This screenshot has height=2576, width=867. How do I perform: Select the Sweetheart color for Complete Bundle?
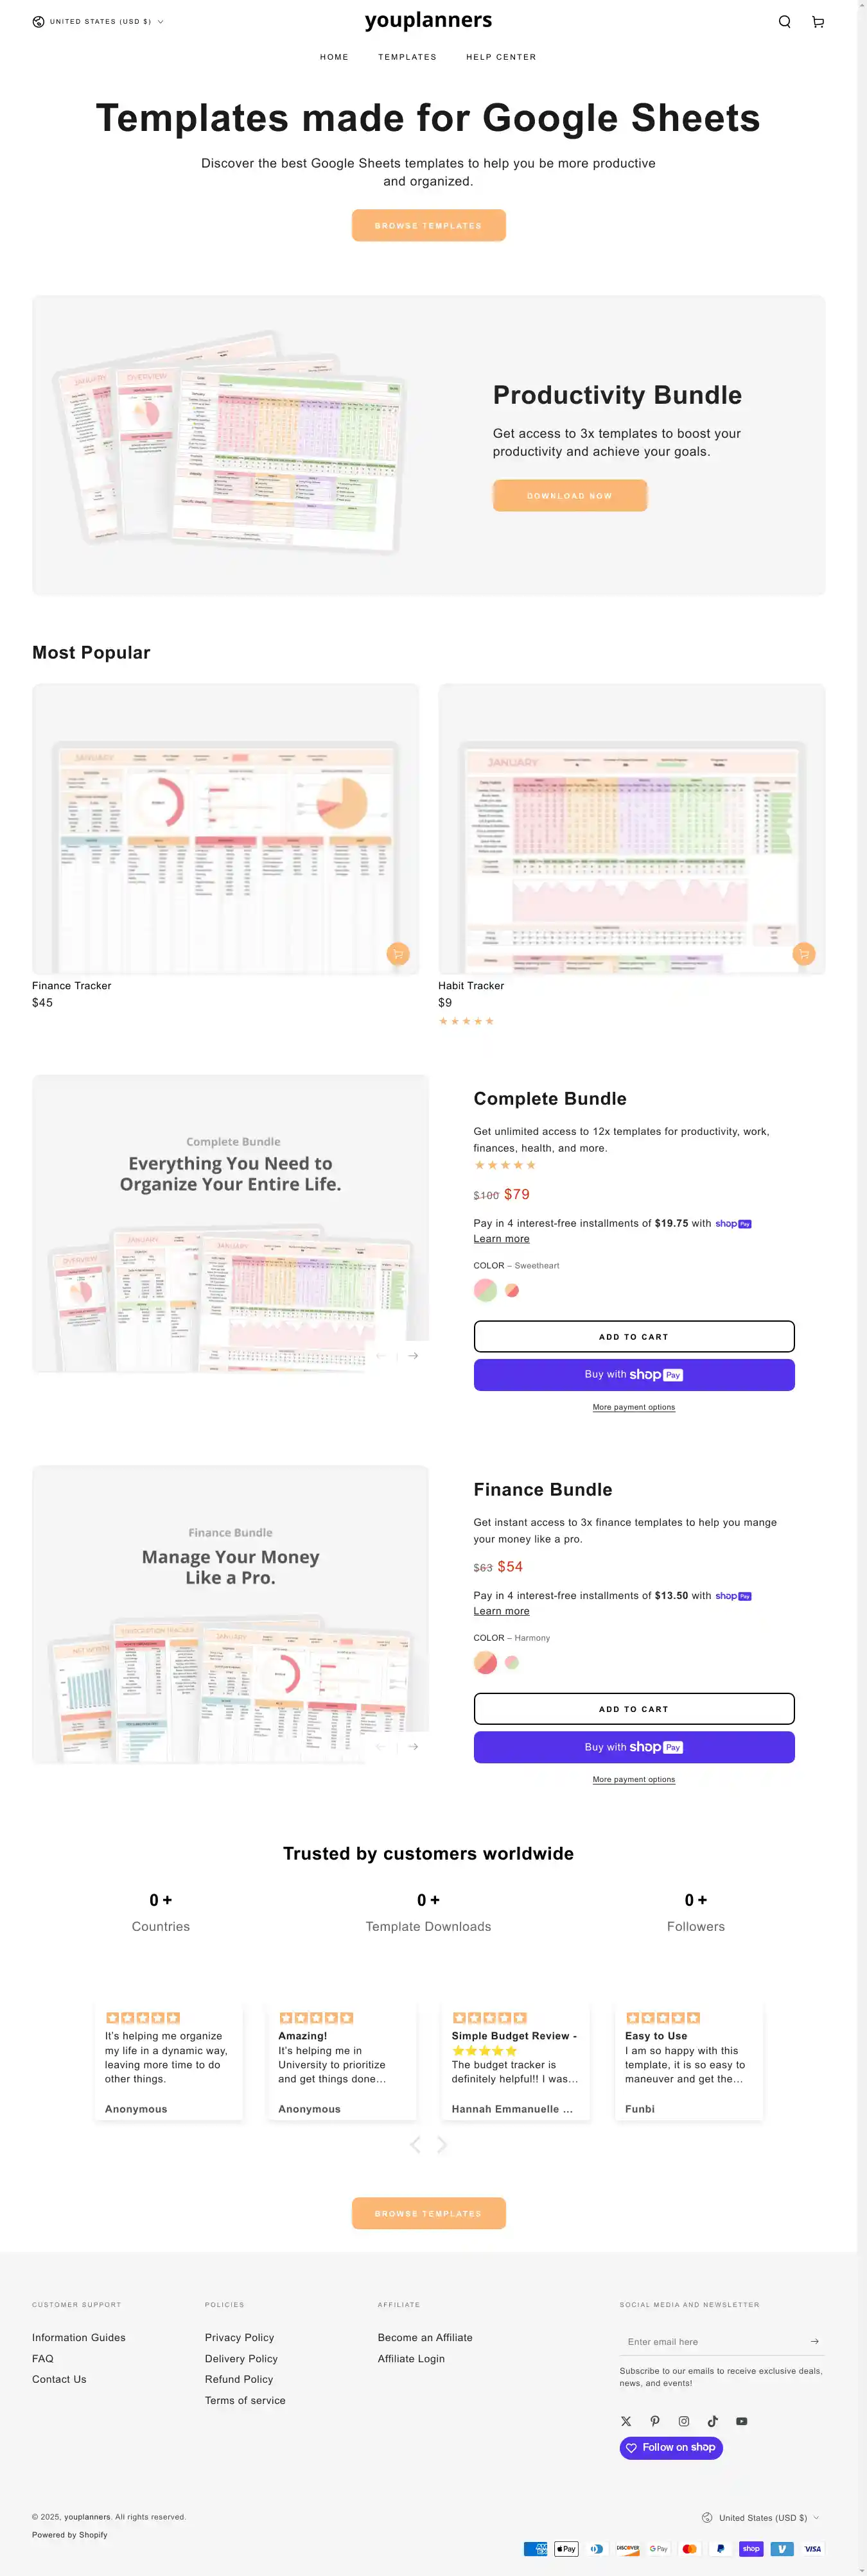click(485, 1290)
